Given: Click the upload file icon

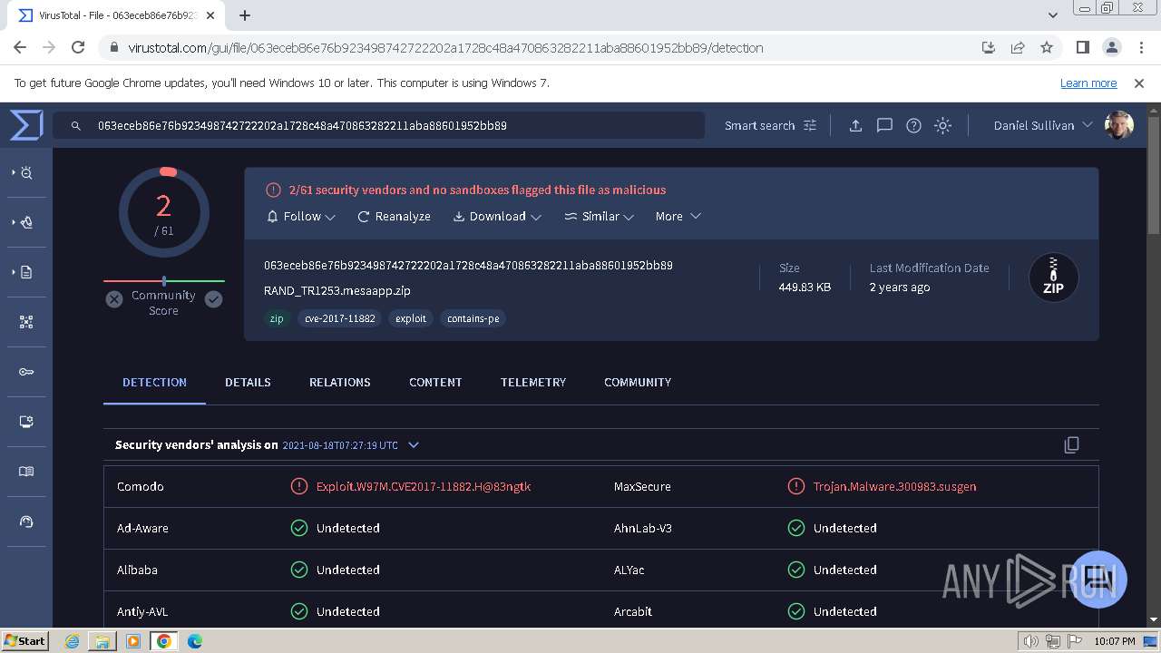Looking at the screenshot, I should (855, 126).
